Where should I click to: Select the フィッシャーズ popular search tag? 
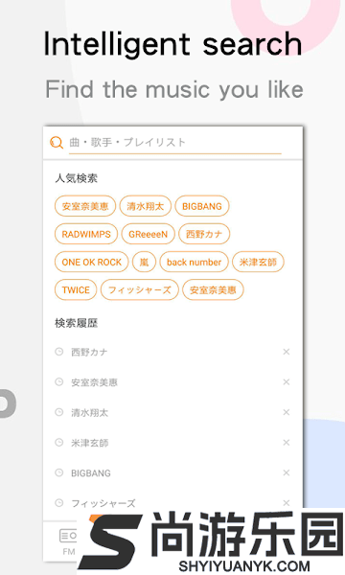pyautogui.click(x=140, y=289)
